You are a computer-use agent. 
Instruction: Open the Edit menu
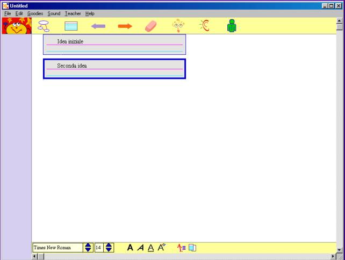point(19,13)
